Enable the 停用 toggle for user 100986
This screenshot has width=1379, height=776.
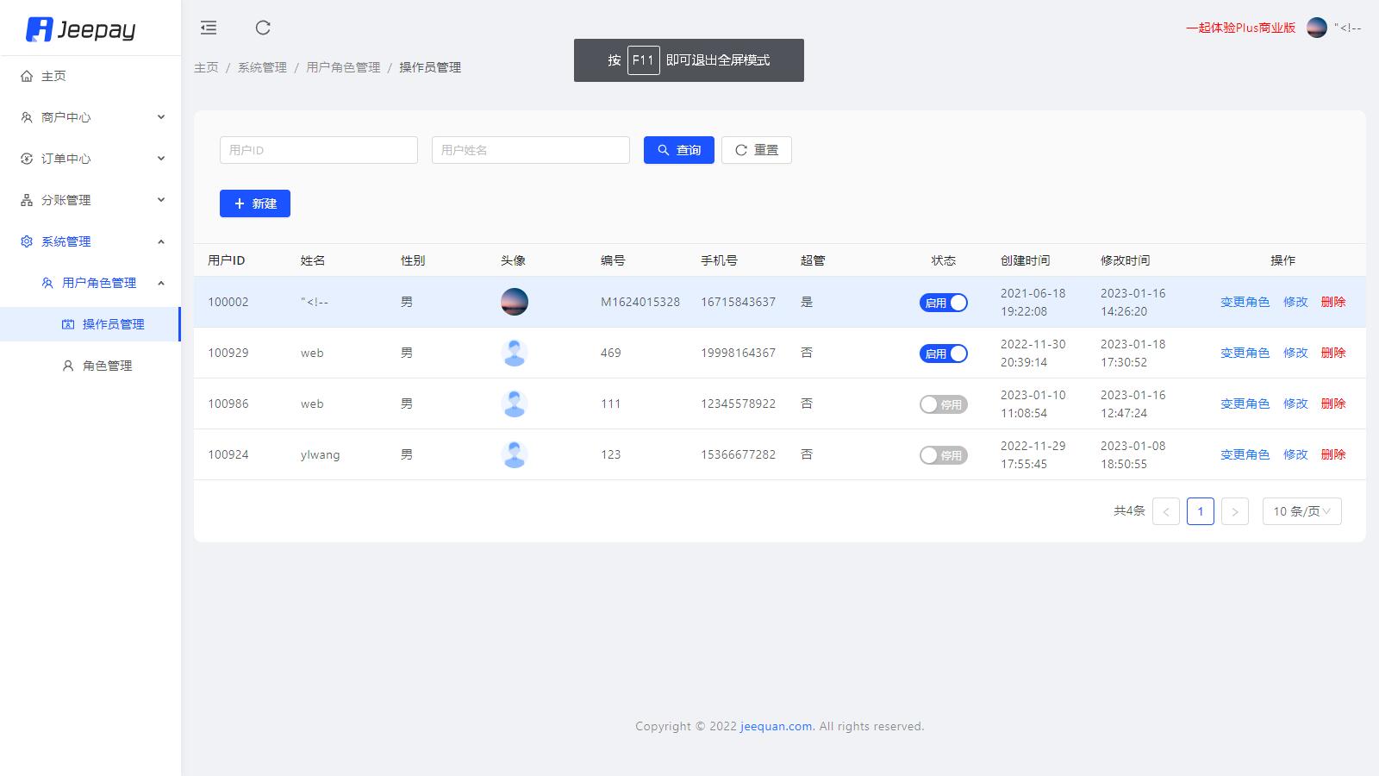[944, 404]
